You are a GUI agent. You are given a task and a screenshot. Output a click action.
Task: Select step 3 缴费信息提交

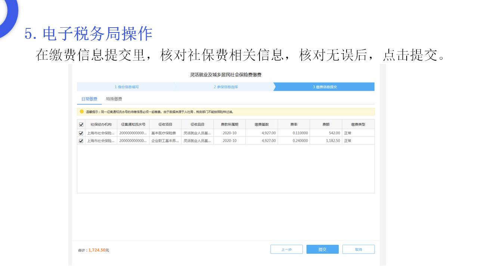[x=325, y=87]
